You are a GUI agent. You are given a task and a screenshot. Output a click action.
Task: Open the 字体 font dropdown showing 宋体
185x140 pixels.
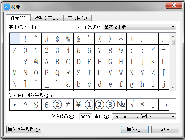coord(55,27)
